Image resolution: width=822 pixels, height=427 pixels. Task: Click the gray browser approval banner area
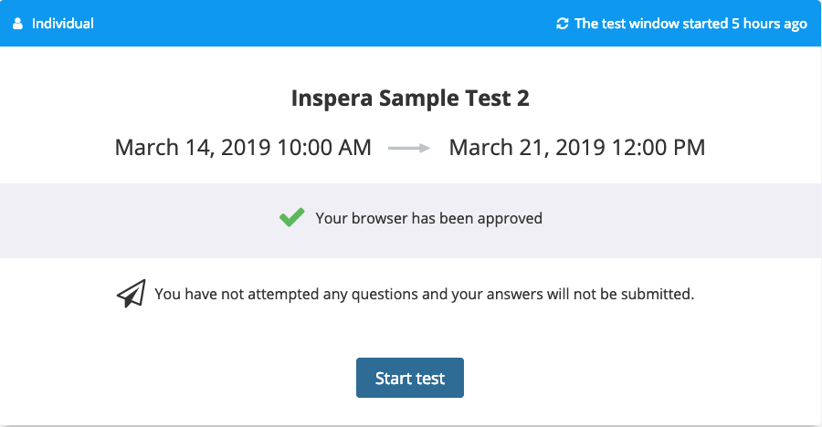pos(410,221)
